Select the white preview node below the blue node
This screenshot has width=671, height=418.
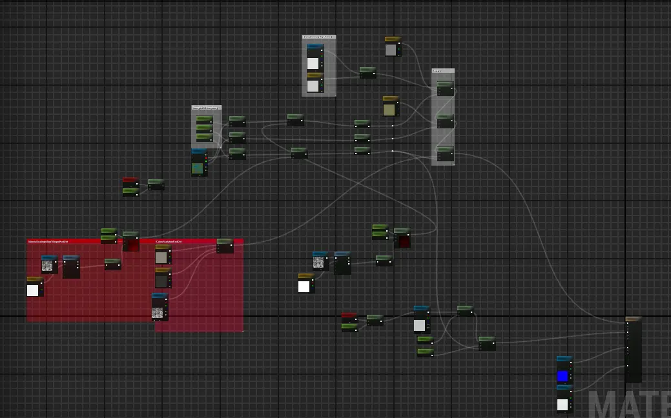(564, 399)
